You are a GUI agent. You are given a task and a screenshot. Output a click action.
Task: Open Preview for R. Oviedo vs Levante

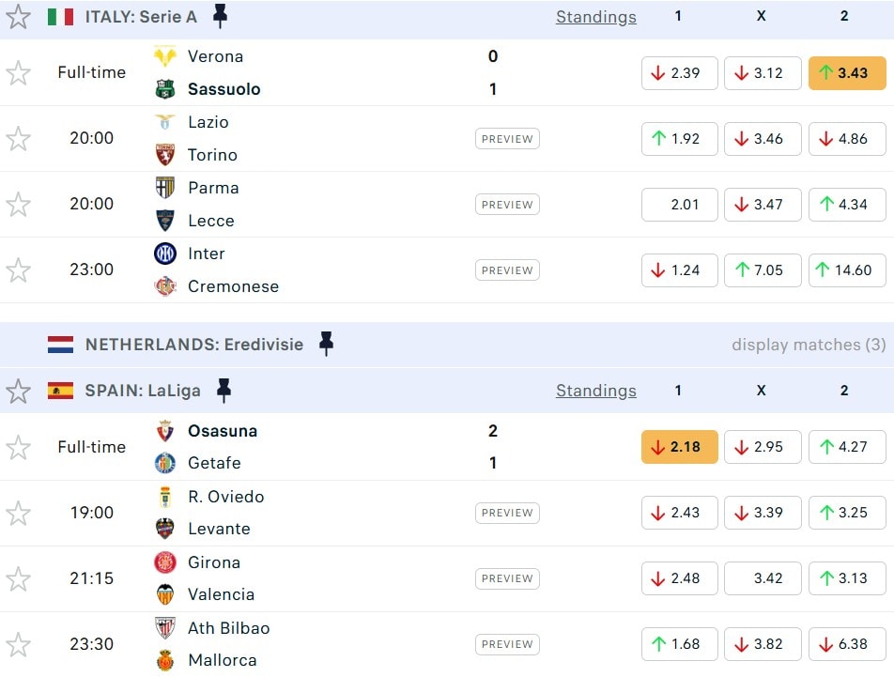pyautogui.click(x=507, y=513)
